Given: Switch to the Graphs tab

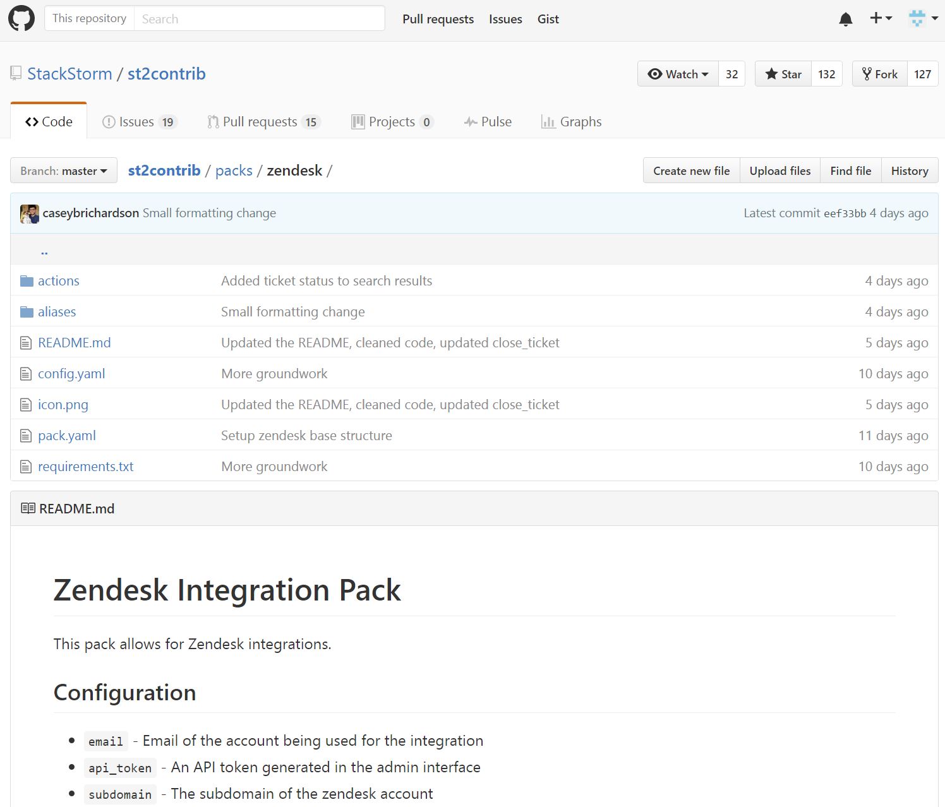Looking at the screenshot, I should [x=572, y=121].
